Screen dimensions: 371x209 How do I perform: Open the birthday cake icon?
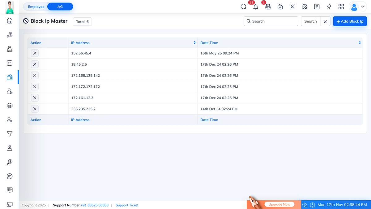coord(268,7)
